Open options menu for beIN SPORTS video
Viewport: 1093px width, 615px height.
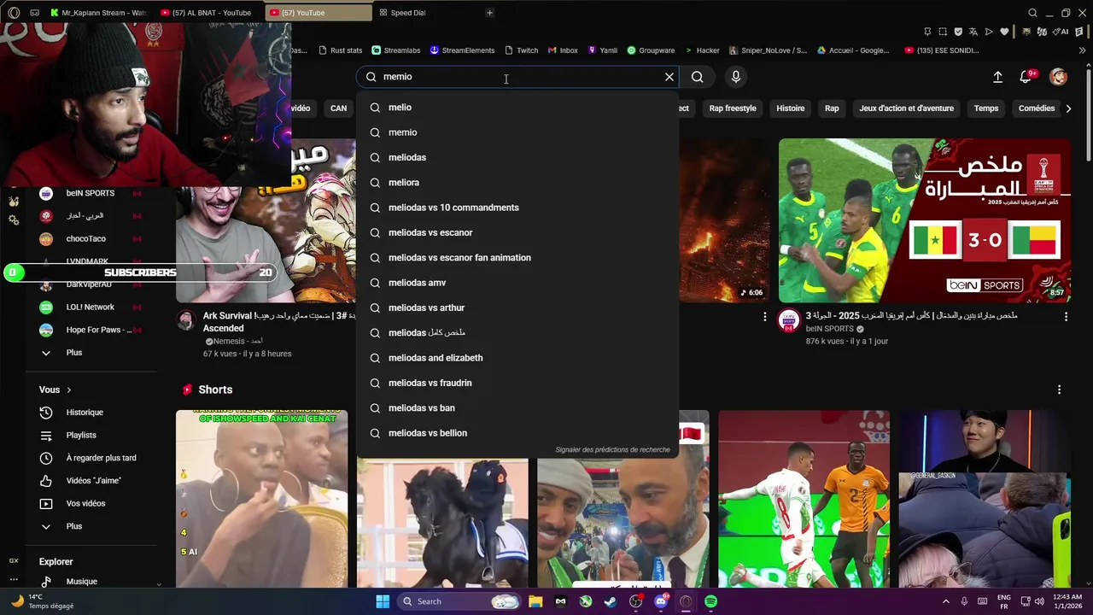tap(1066, 317)
